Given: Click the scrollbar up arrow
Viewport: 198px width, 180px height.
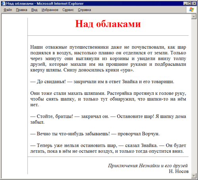Looking at the screenshot, I should (x=194, y=17).
